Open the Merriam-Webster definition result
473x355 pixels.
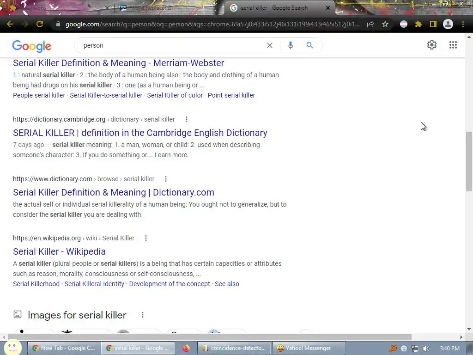tap(119, 63)
